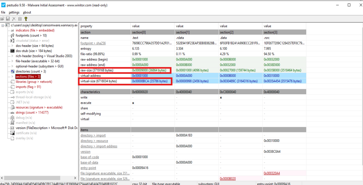Image resolution: width=363 pixels, height=185 pixels.
Task: Click the left arrow of the tree's horizontal scrollbar
Action: 2,178
